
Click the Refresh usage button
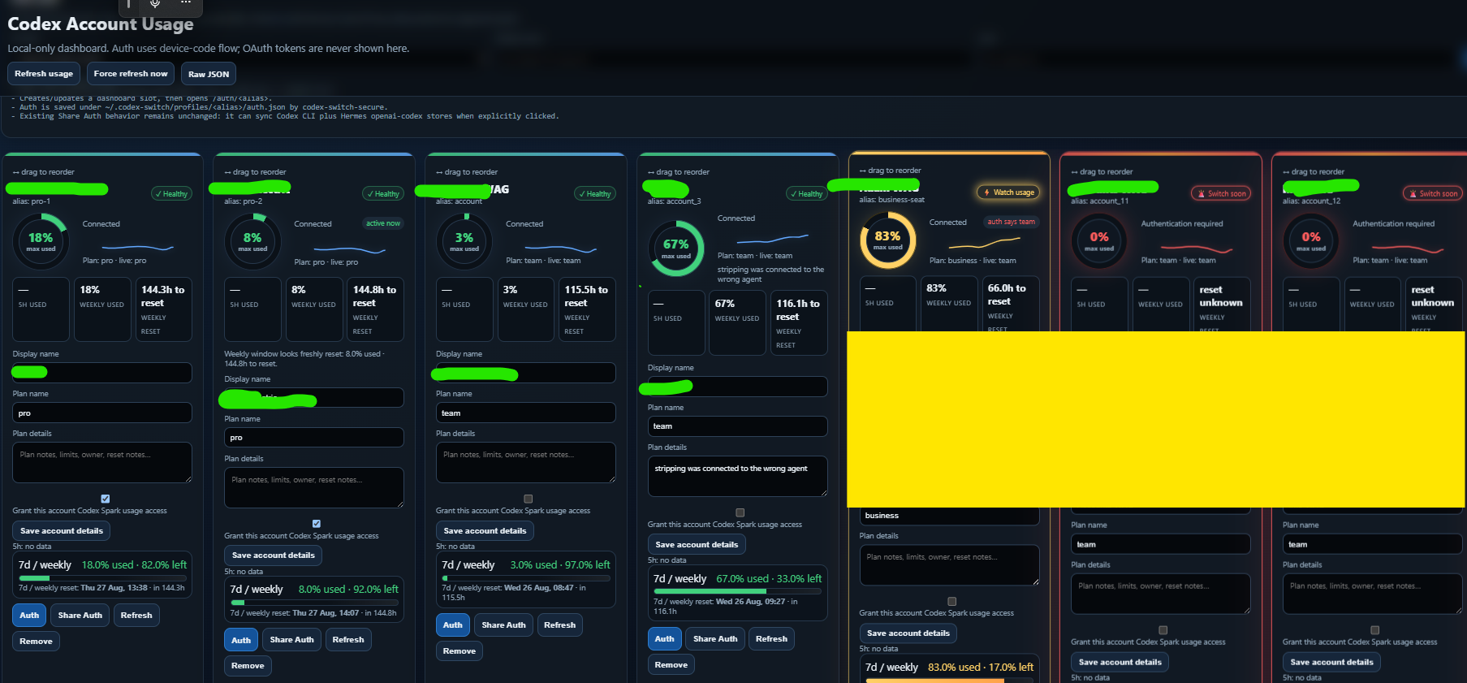(44, 74)
